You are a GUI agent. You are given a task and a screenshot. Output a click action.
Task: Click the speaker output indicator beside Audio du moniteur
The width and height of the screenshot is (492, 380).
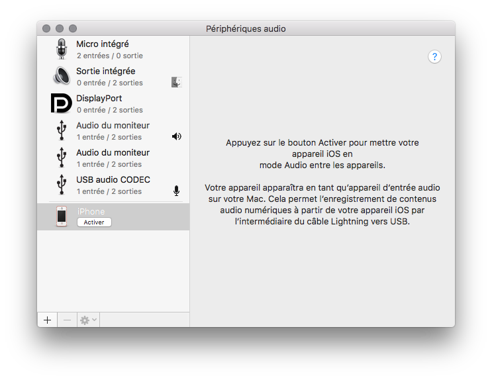coord(176,136)
